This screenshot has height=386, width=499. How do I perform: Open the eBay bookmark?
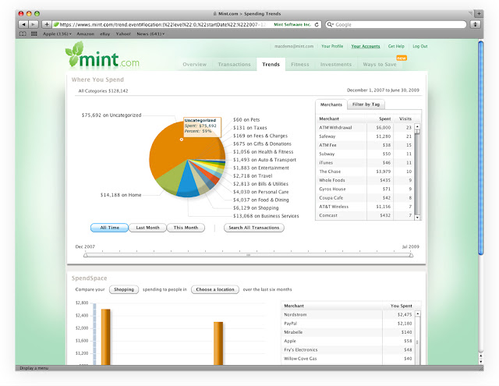(105, 34)
